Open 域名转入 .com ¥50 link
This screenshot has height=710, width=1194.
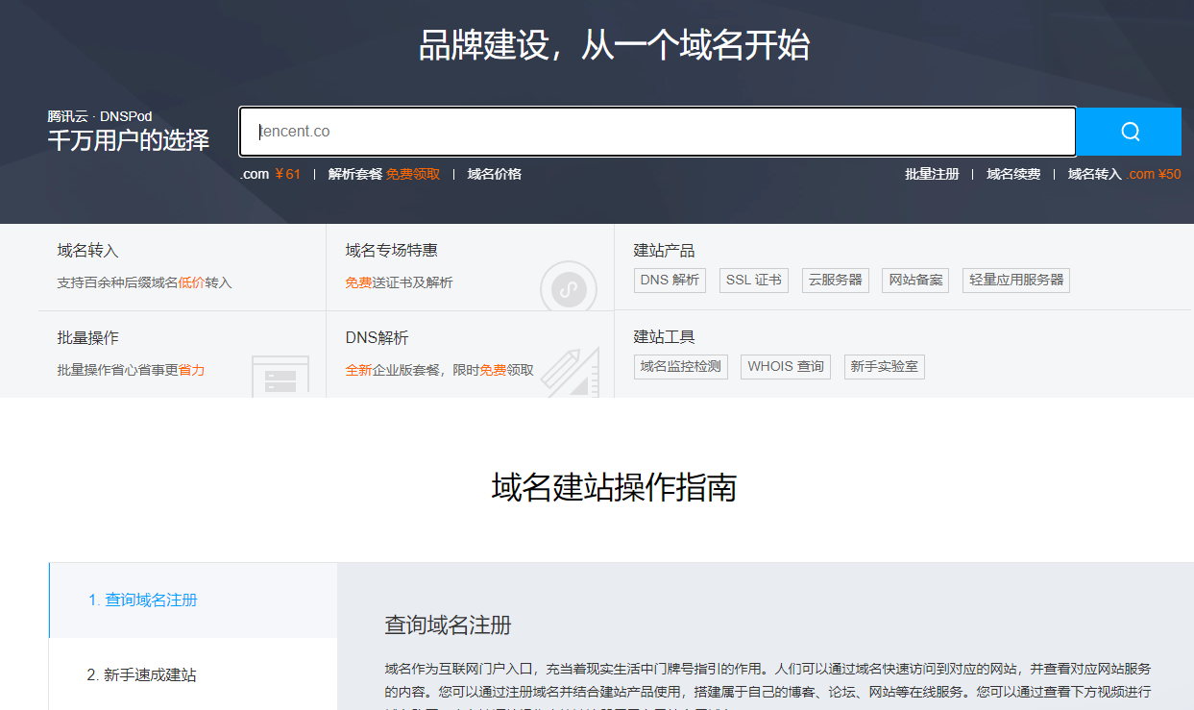click(x=1125, y=174)
